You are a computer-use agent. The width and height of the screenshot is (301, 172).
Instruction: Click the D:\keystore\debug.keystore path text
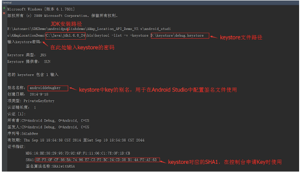coord(177,36)
